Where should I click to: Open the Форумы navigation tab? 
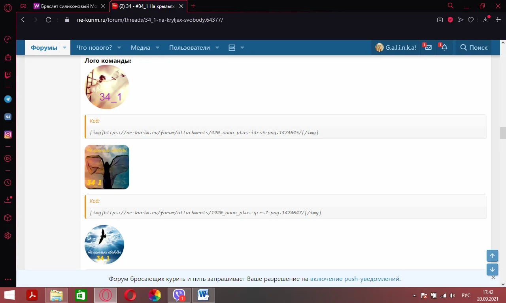(44, 48)
